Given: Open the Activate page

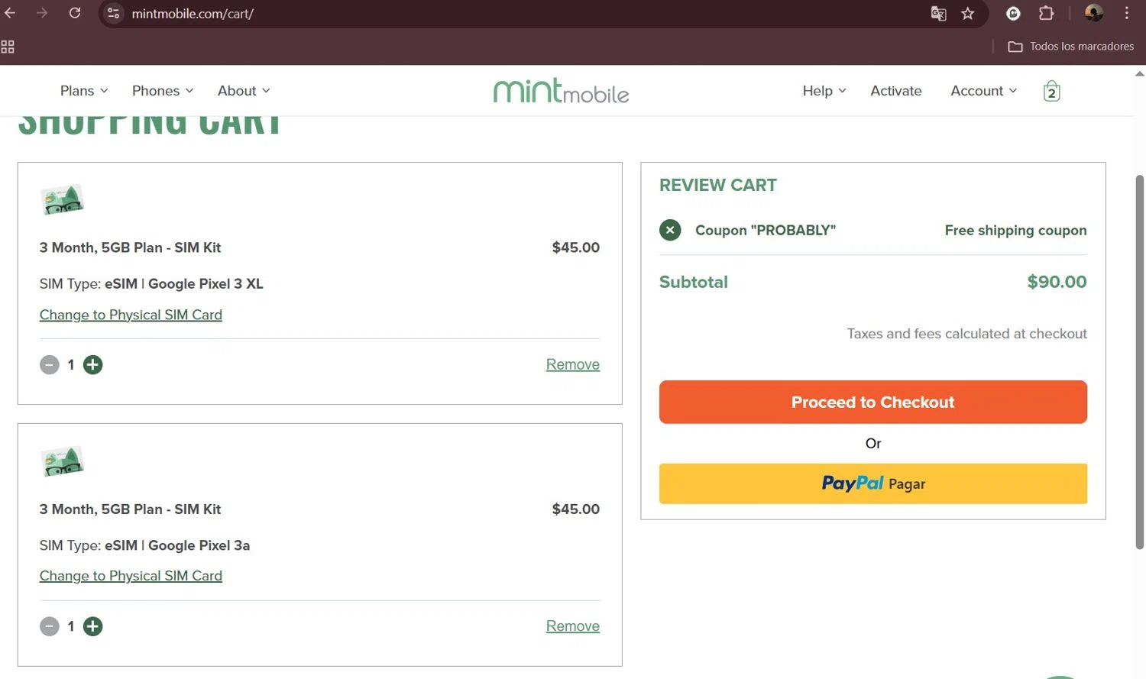Looking at the screenshot, I should coord(896,91).
